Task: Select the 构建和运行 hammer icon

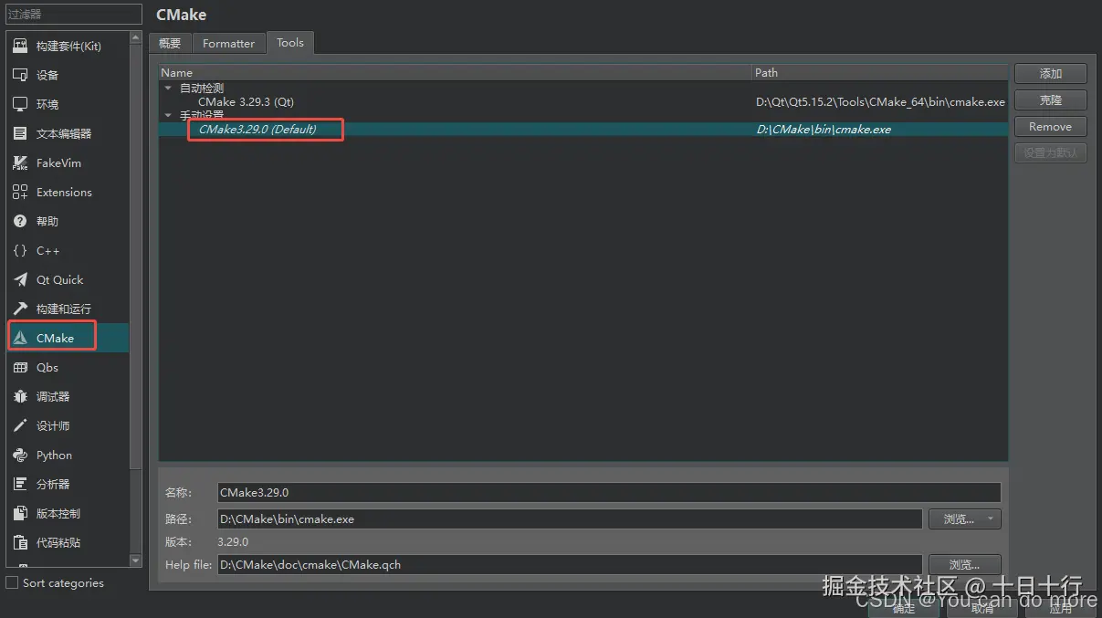Action: 20,309
